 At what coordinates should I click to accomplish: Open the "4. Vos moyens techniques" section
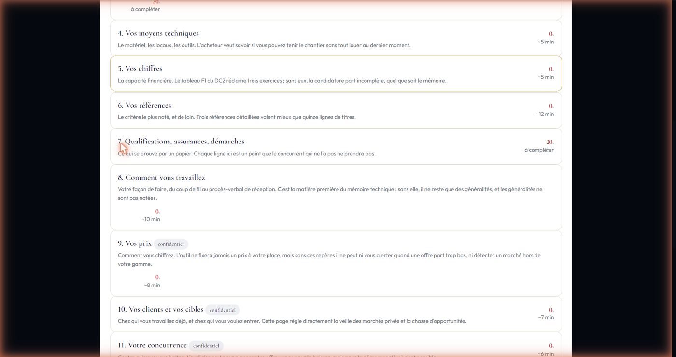(x=336, y=38)
